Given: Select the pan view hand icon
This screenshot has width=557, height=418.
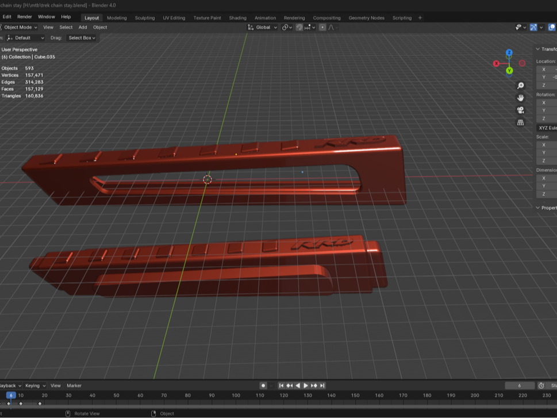Looking at the screenshot, I should coord(520,98).
